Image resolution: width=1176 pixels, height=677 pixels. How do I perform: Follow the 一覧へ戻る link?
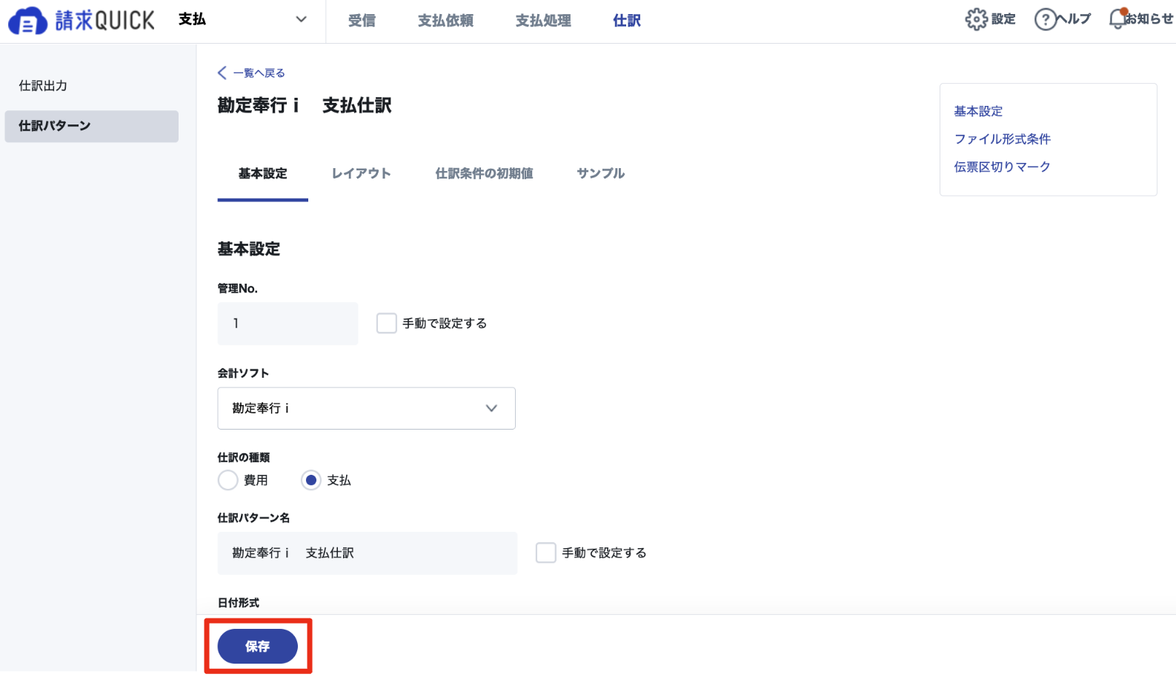coord(259,73)
